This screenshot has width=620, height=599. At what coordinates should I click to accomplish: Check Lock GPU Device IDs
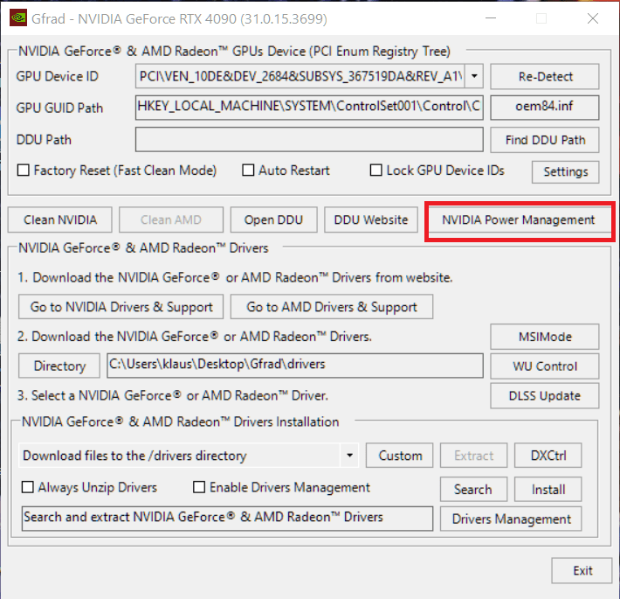click(x=375, y=171)
